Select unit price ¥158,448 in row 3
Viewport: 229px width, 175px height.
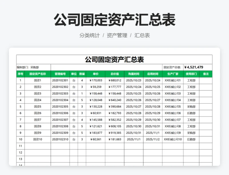coord(96,94)
